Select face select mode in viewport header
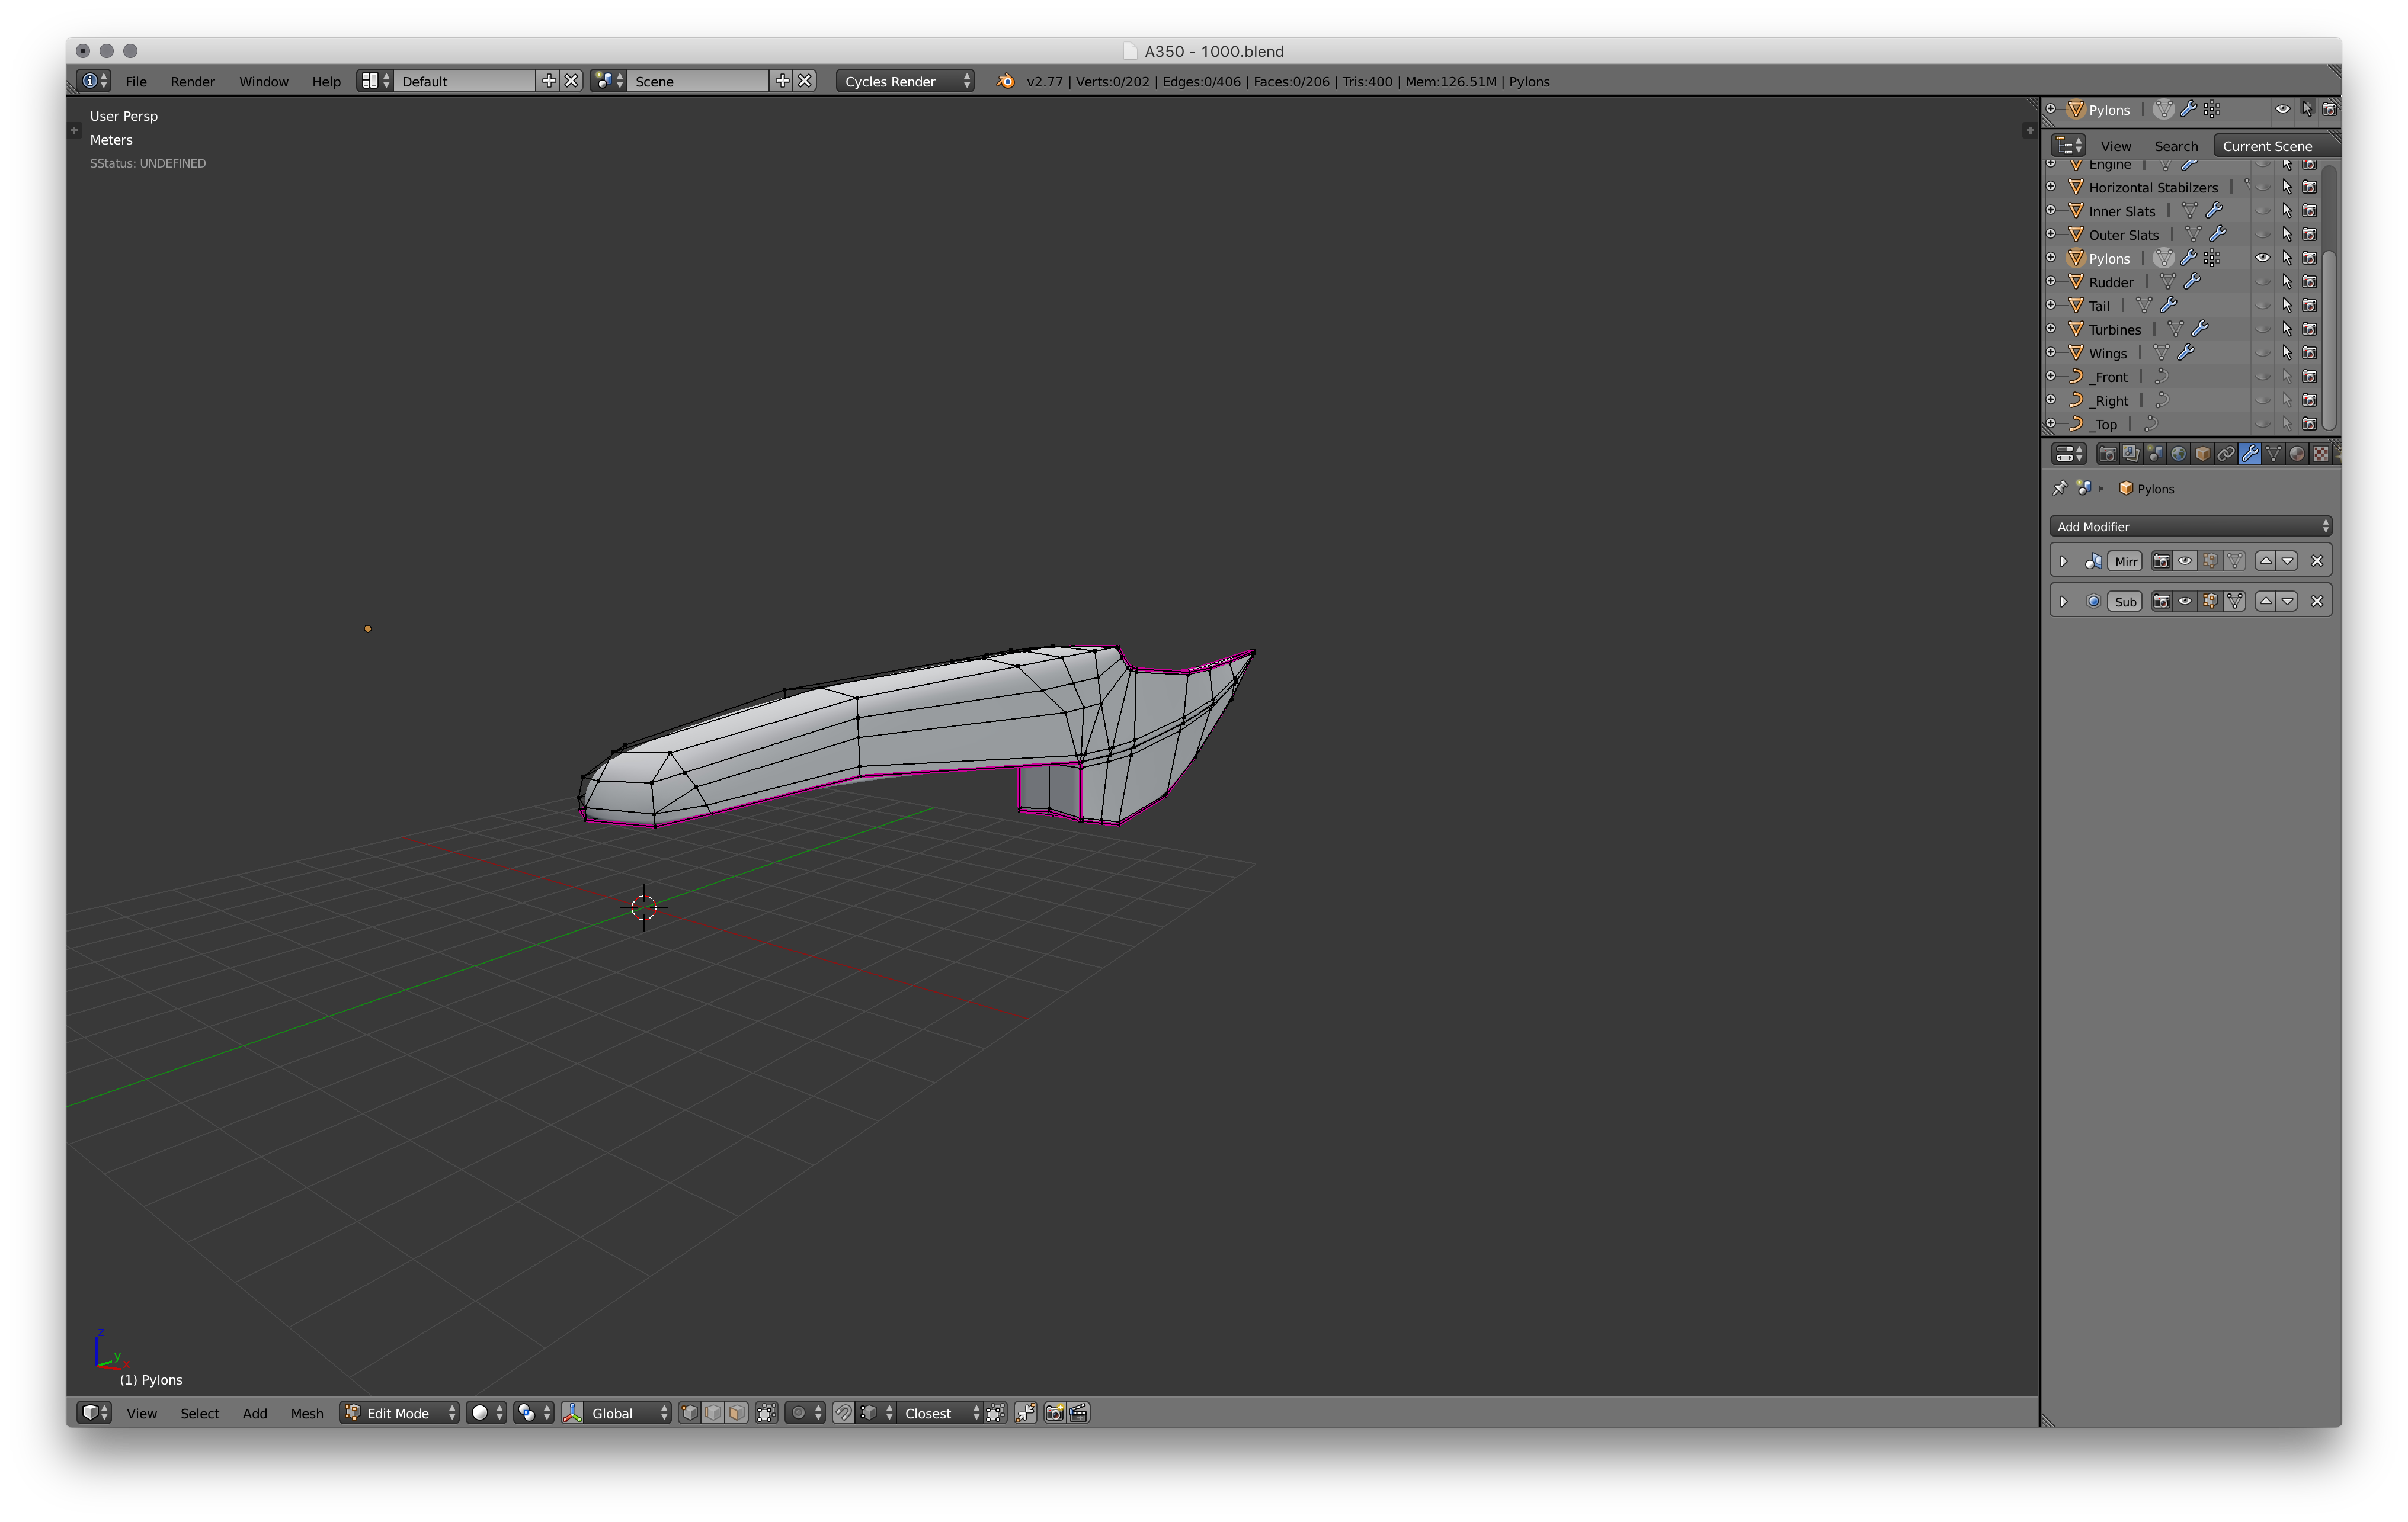Screen dimensions: 2408x1522 pos(736,1412)
